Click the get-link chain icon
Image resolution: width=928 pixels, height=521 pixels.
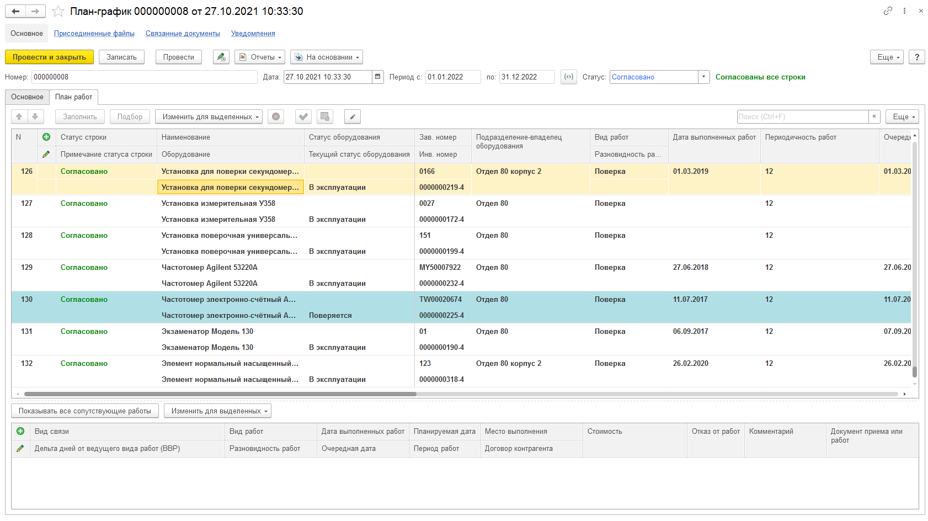tap(888, 11)
